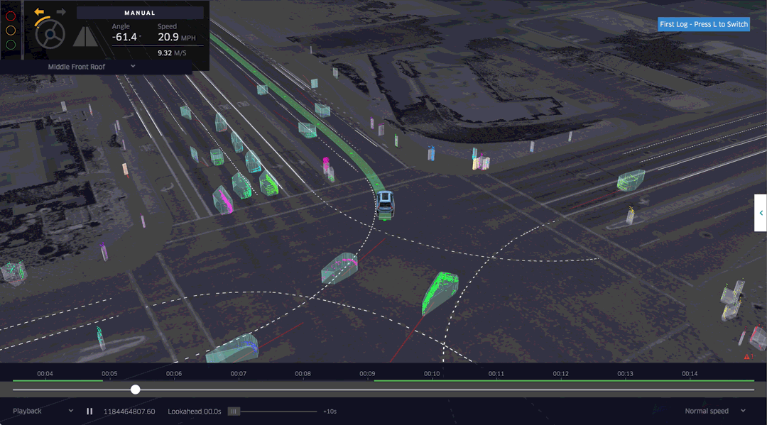Click the MANUAL mode label
Screen dimensions: 767x425
pyautogui.click(x=140, y=12)
